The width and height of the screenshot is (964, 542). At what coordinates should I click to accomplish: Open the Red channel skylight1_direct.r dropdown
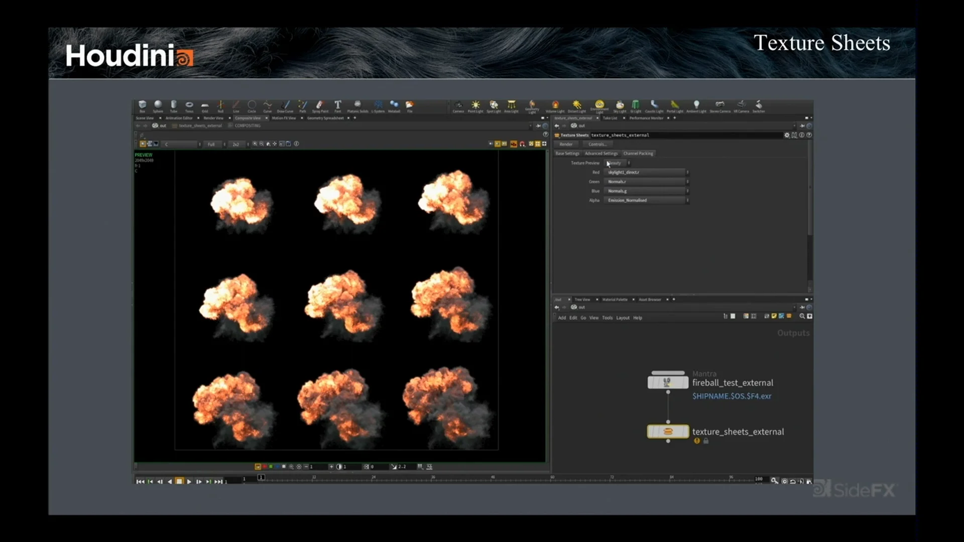[x=646, y=172]
